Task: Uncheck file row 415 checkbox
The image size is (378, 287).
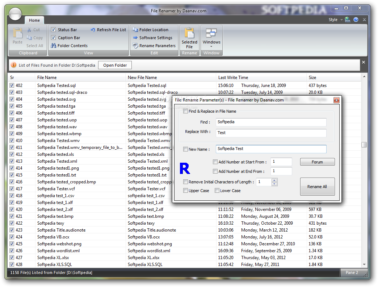Action: click(12, 175)
